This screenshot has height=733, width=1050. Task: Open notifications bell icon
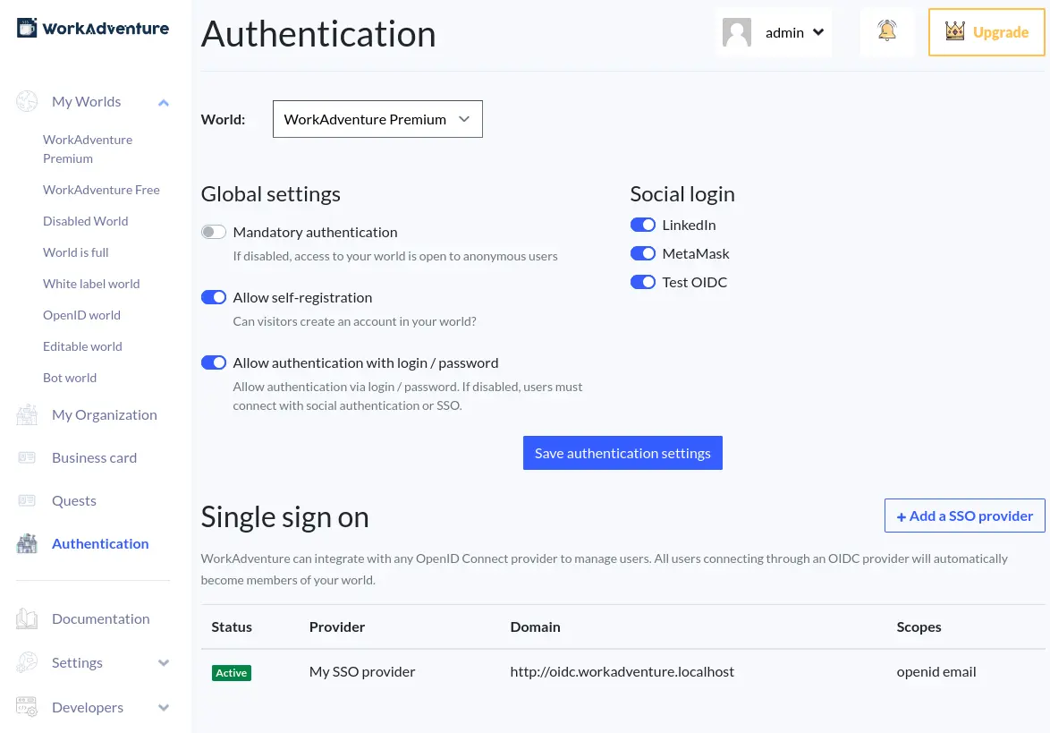pos(886,30)
